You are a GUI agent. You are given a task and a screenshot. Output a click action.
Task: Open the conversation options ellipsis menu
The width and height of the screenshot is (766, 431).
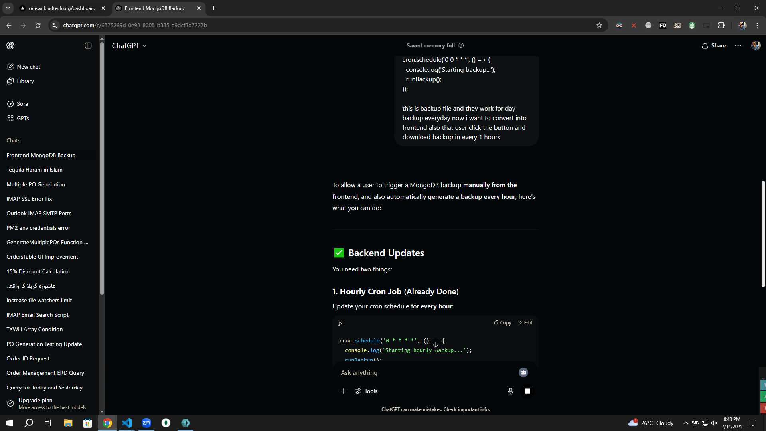[x=738, y=45]
